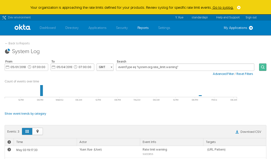Image resolution: width=271 pixels, height=159 pixels.
Task: Click the (URL Pattern) target cell
Action: click(216, 150)
